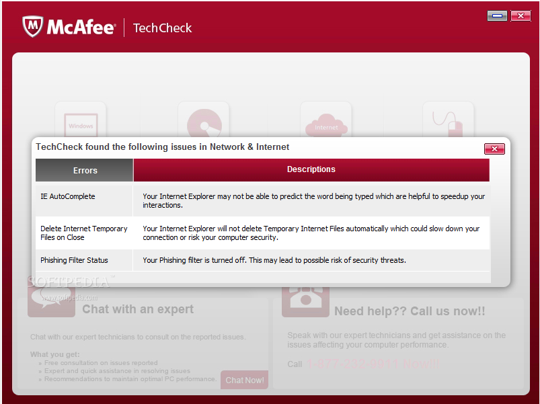Image resolution: width=540 pixels, height=404 pixels.
Task: Click the Chat with an expert heading
Action: (138, 309)
